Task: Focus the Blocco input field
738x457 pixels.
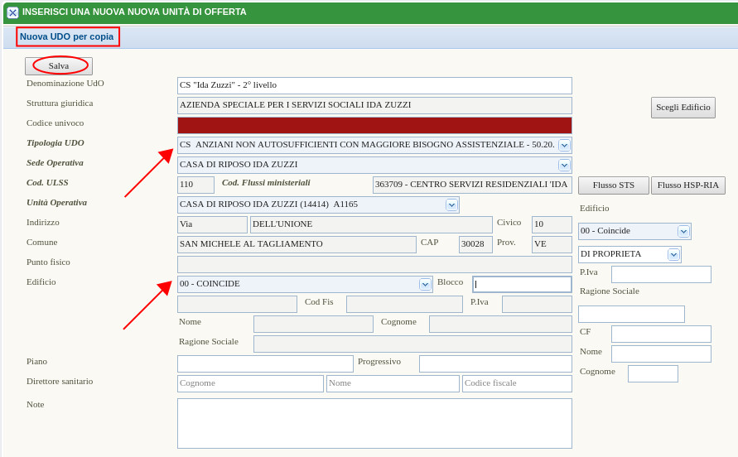Action: [522, 284]
